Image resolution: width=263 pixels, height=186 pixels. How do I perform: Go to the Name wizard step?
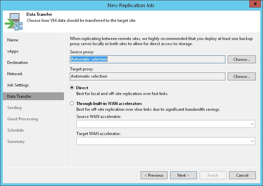pos(13,40)
